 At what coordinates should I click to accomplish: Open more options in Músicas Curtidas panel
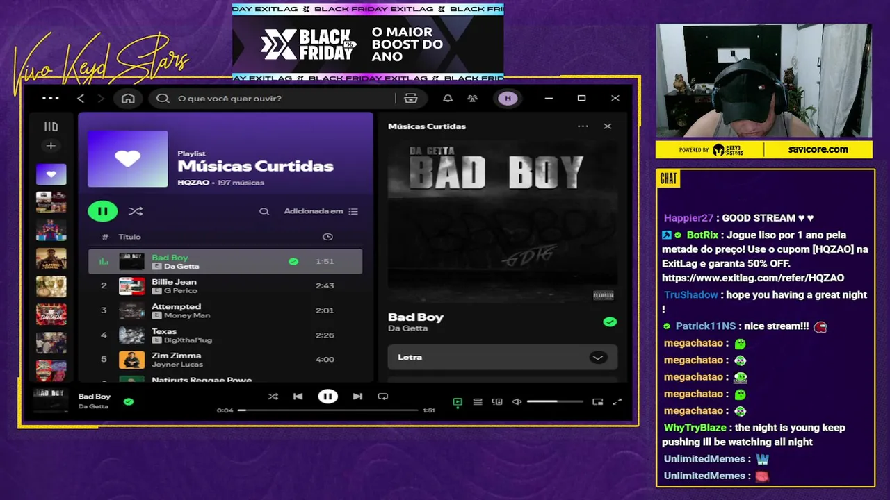[x=583, y=126]
